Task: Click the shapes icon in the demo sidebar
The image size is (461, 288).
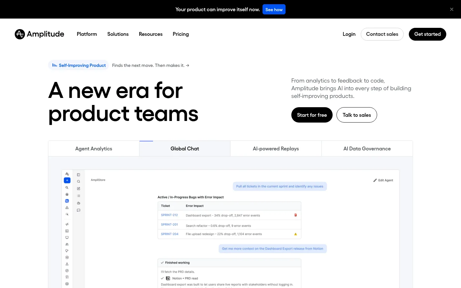Action: (67, 208)
